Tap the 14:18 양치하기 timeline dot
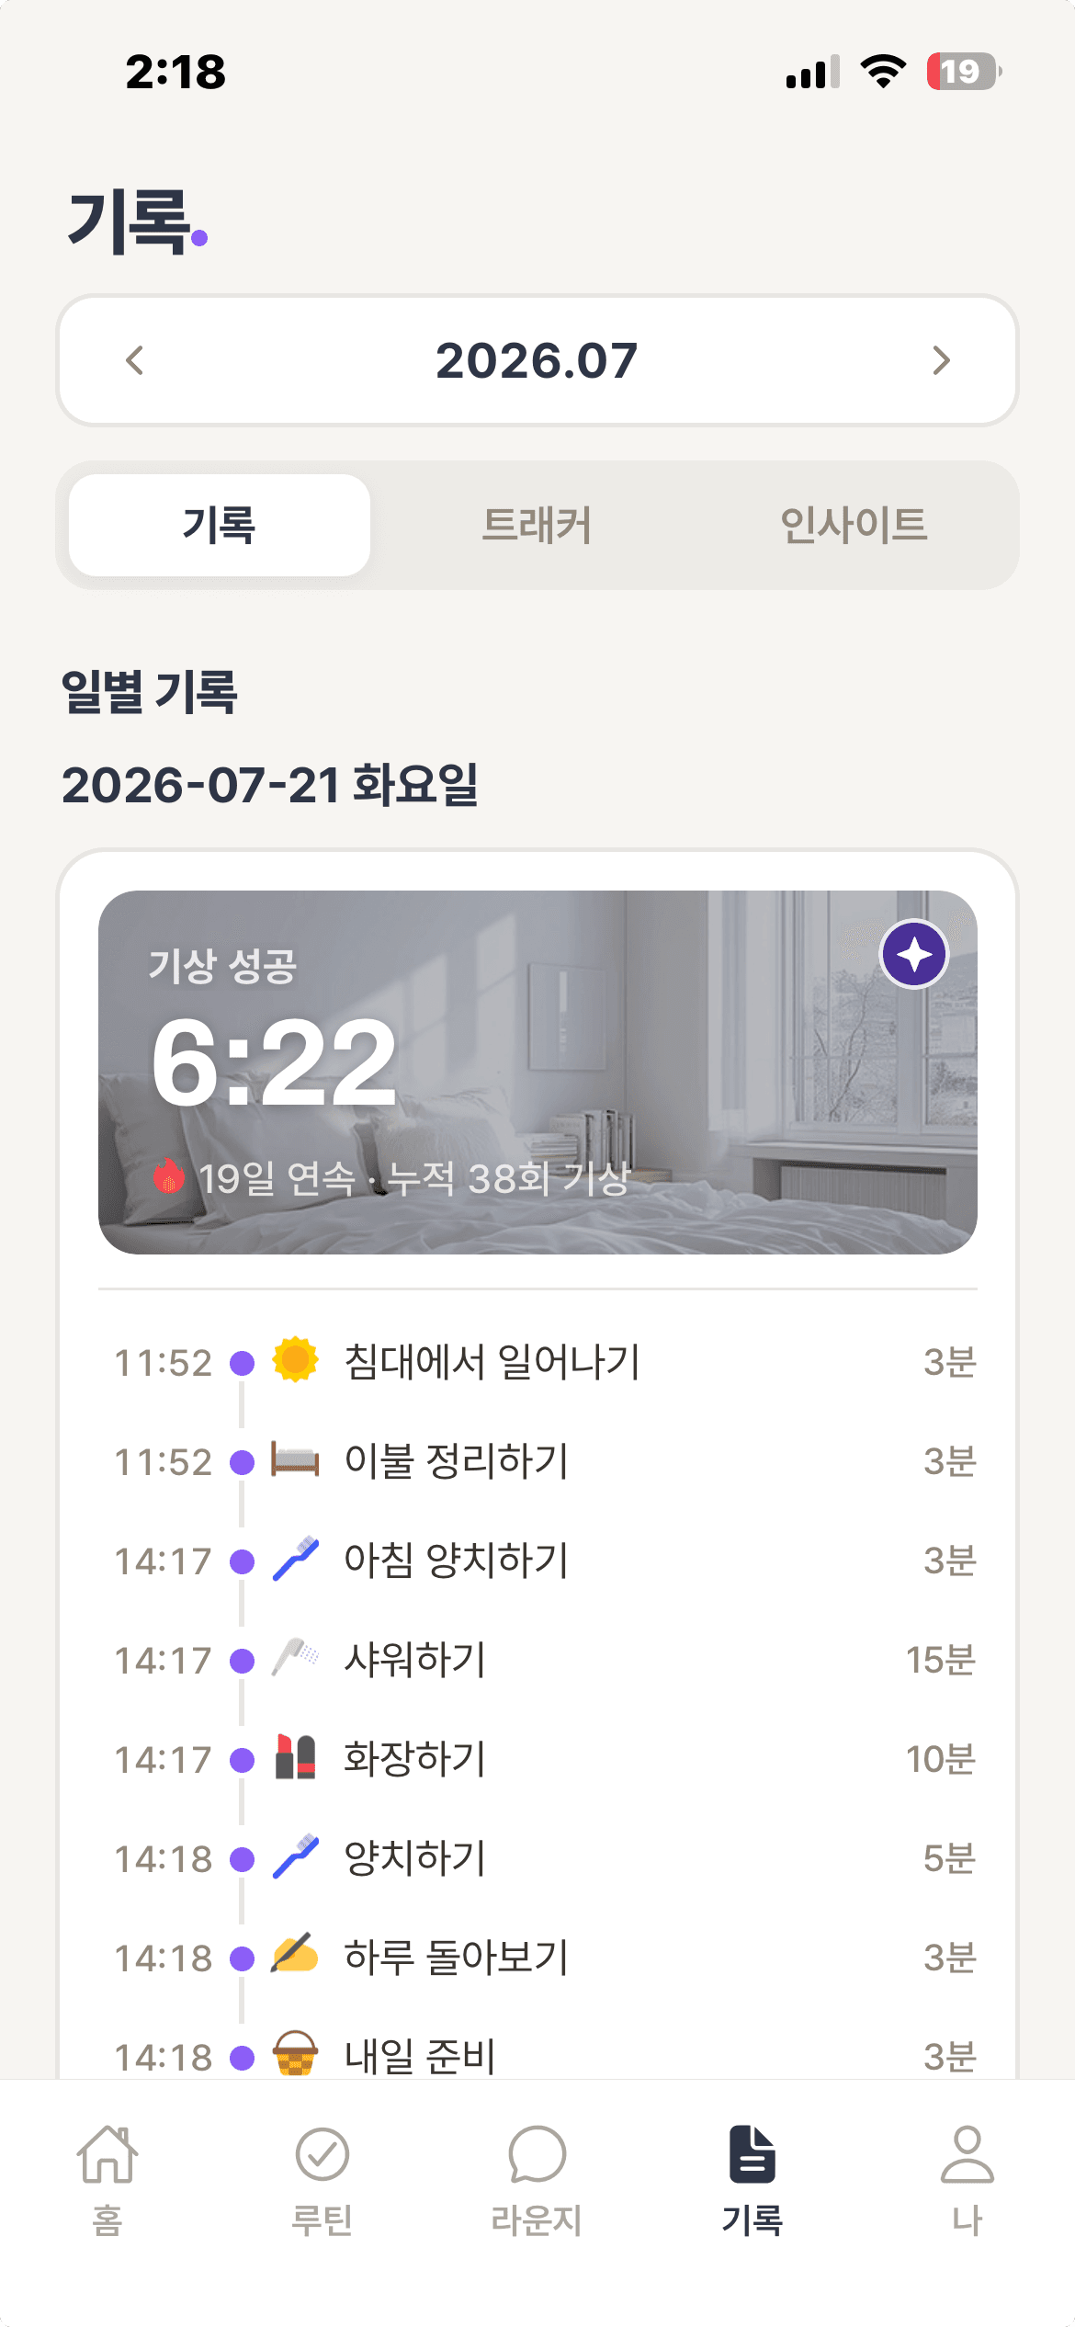The width and height of the screenshot is (1075, 2327). click(242, 1858)
